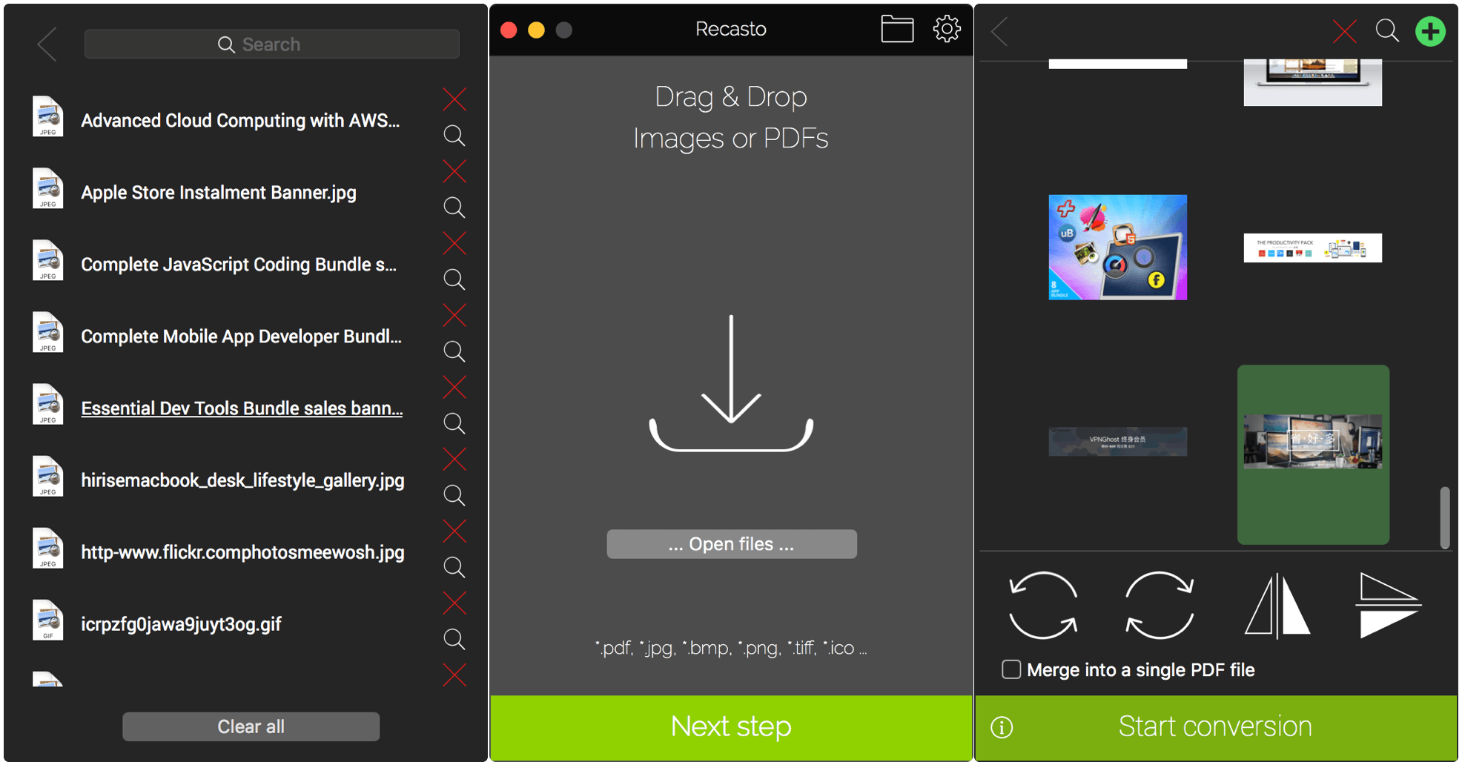Click the Next step button

[x=731, y=727]
